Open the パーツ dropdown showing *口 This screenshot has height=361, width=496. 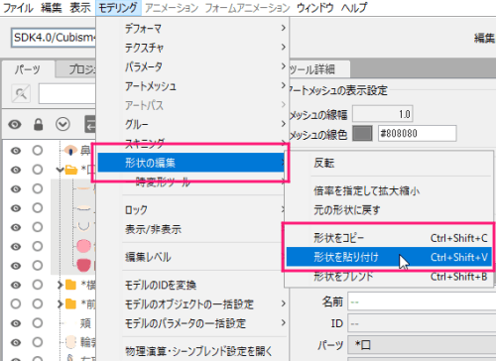point(422,345)
